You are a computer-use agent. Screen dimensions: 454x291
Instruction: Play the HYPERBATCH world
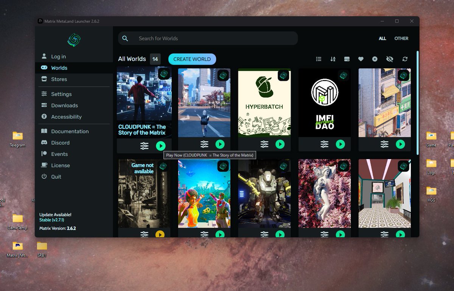(x=280, y=144)
